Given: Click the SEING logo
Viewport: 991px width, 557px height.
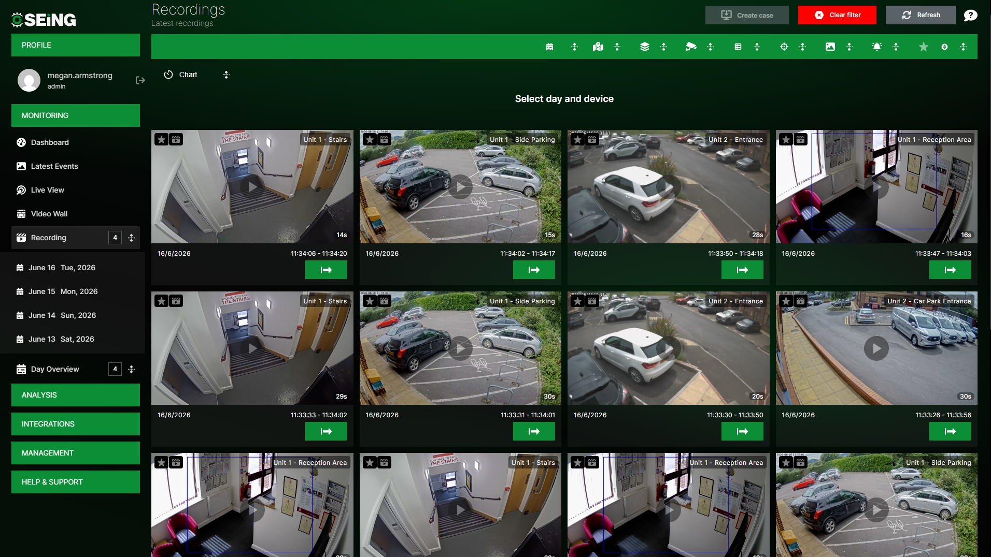Looking at the screenshot, I should click(x=44, y=20).
